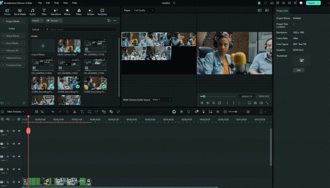Screen dimensions: 330x188
Task: Click the play button in player
Action: click(x=214, y=103)
